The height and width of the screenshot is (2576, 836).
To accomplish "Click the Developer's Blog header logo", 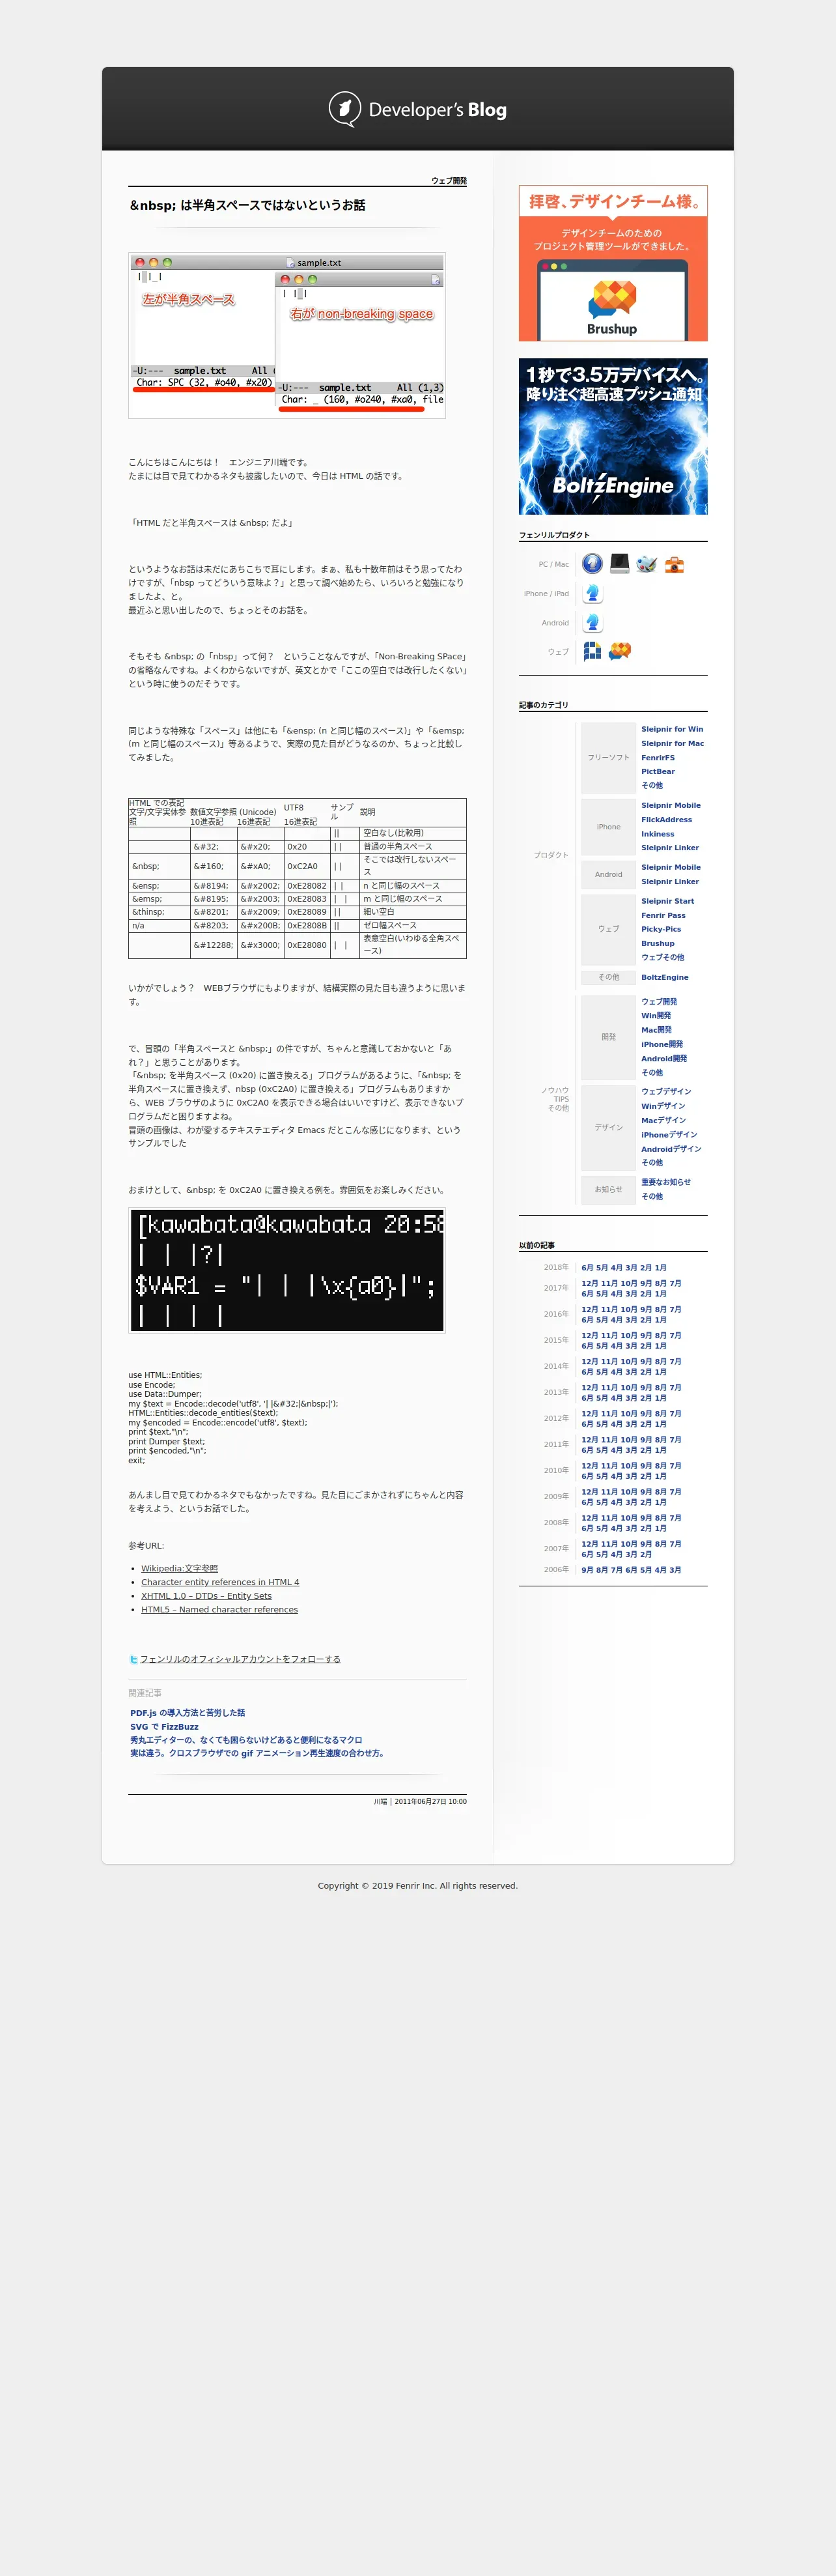I will tap(417, 109).
